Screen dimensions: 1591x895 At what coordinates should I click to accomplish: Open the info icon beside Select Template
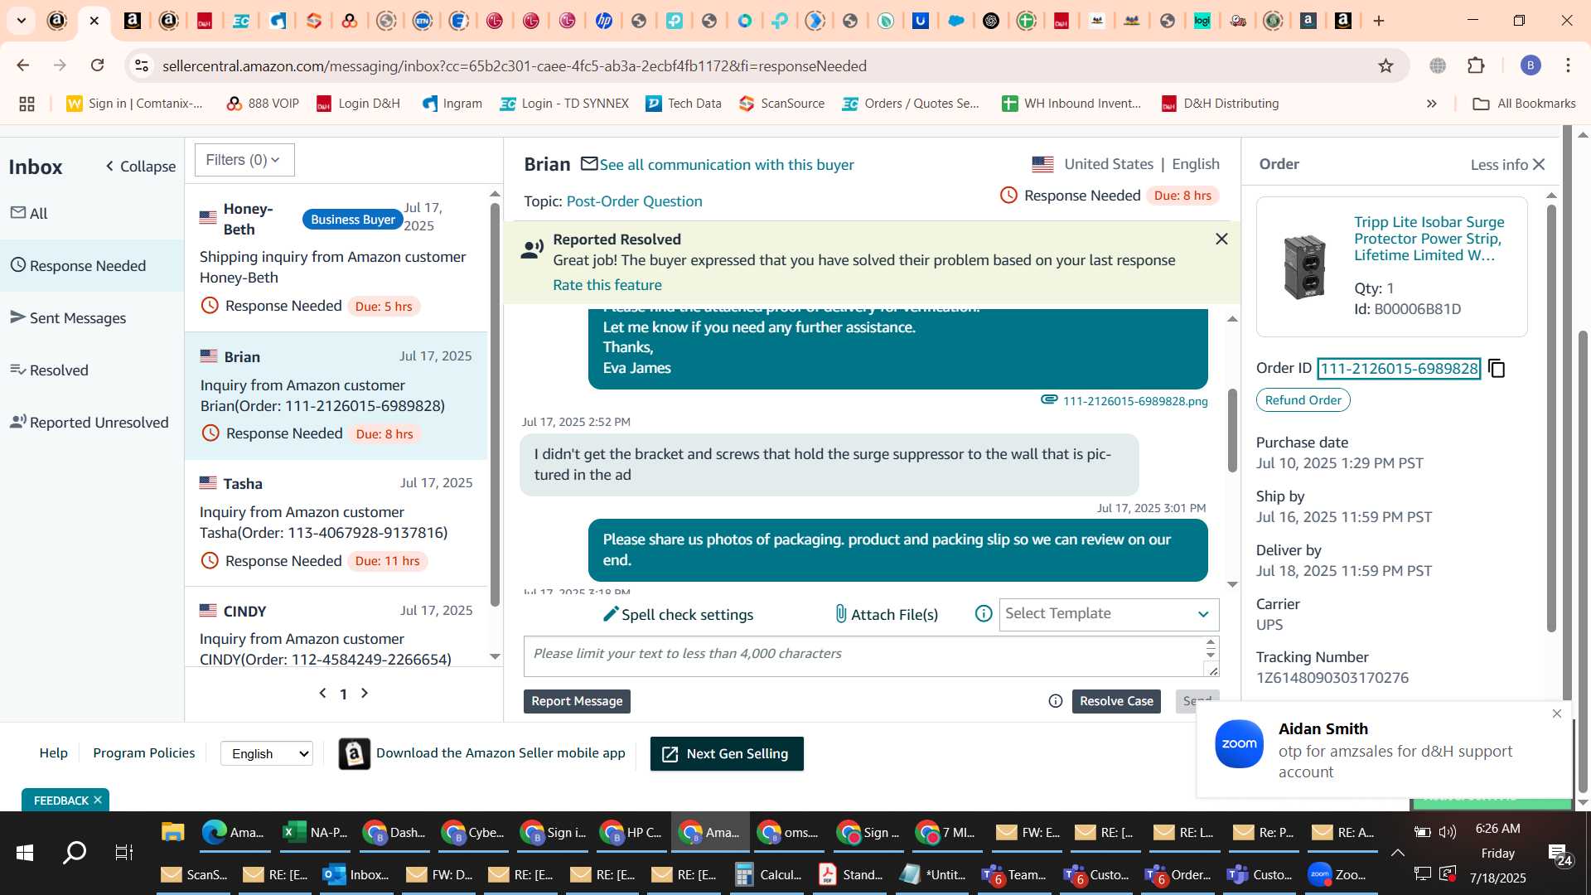984,614
